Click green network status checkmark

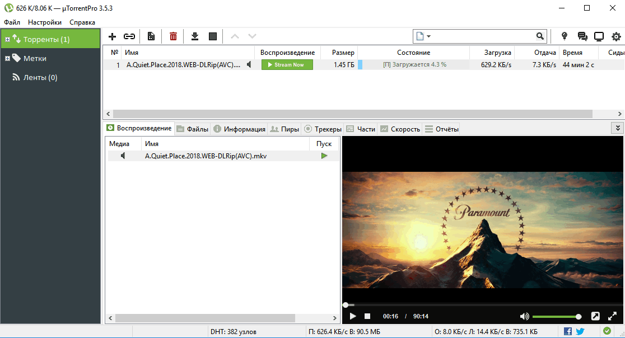tap(607, 331)
